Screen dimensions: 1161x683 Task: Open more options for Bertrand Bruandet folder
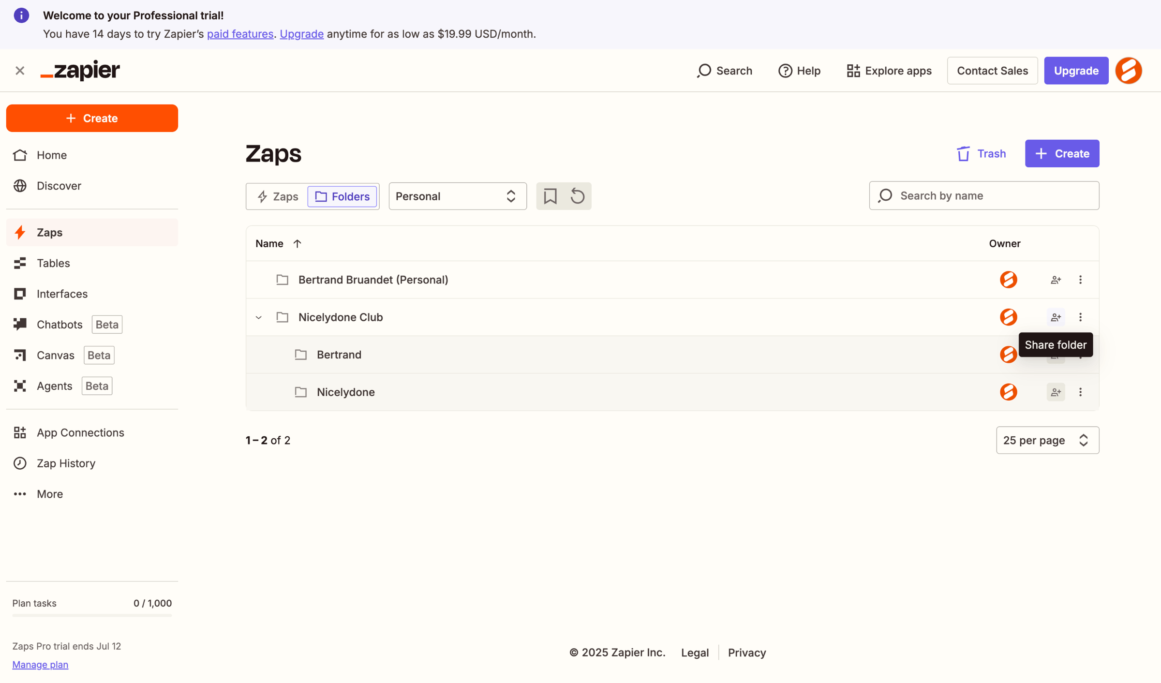point(1080,280)
